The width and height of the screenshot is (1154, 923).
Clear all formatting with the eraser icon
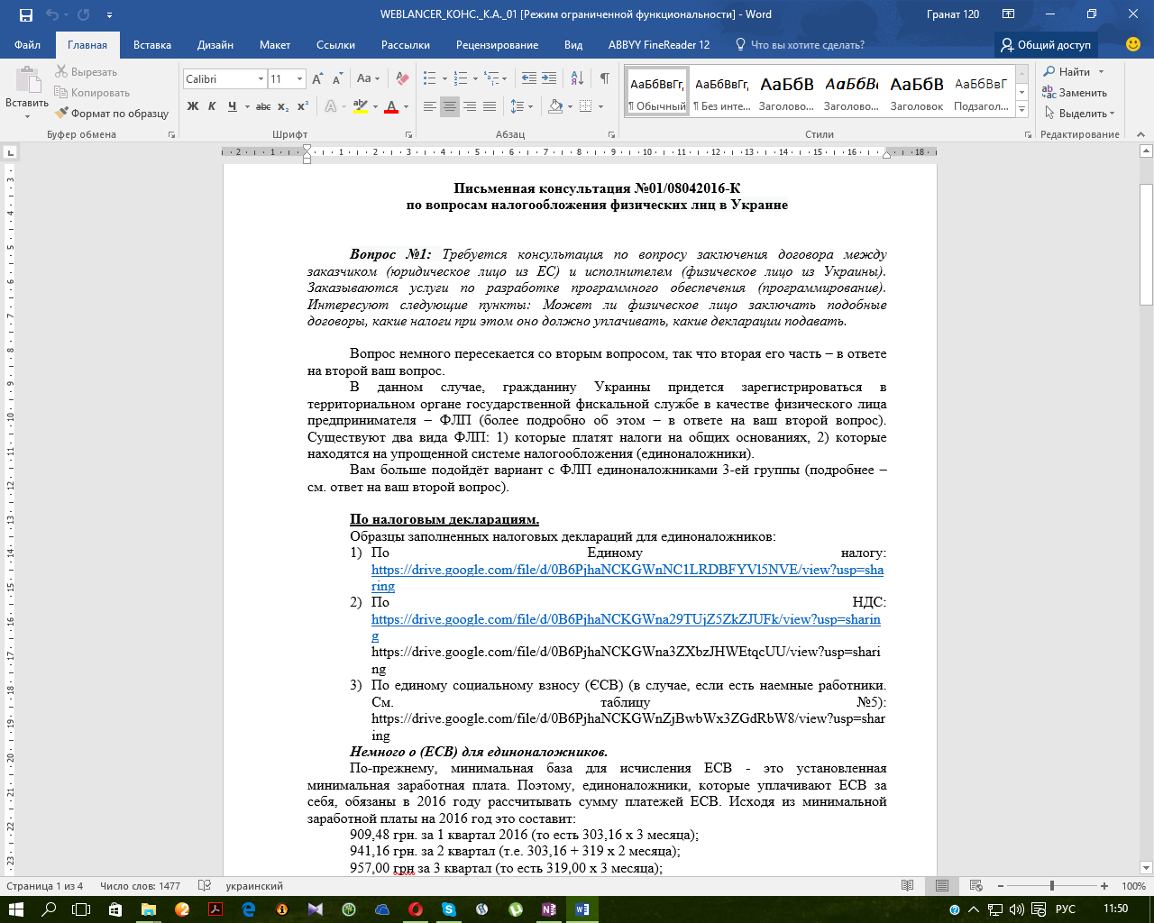pos(402,79)
